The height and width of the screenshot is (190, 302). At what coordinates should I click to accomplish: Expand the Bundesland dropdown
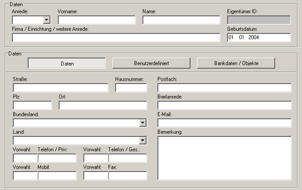point(142,123)
